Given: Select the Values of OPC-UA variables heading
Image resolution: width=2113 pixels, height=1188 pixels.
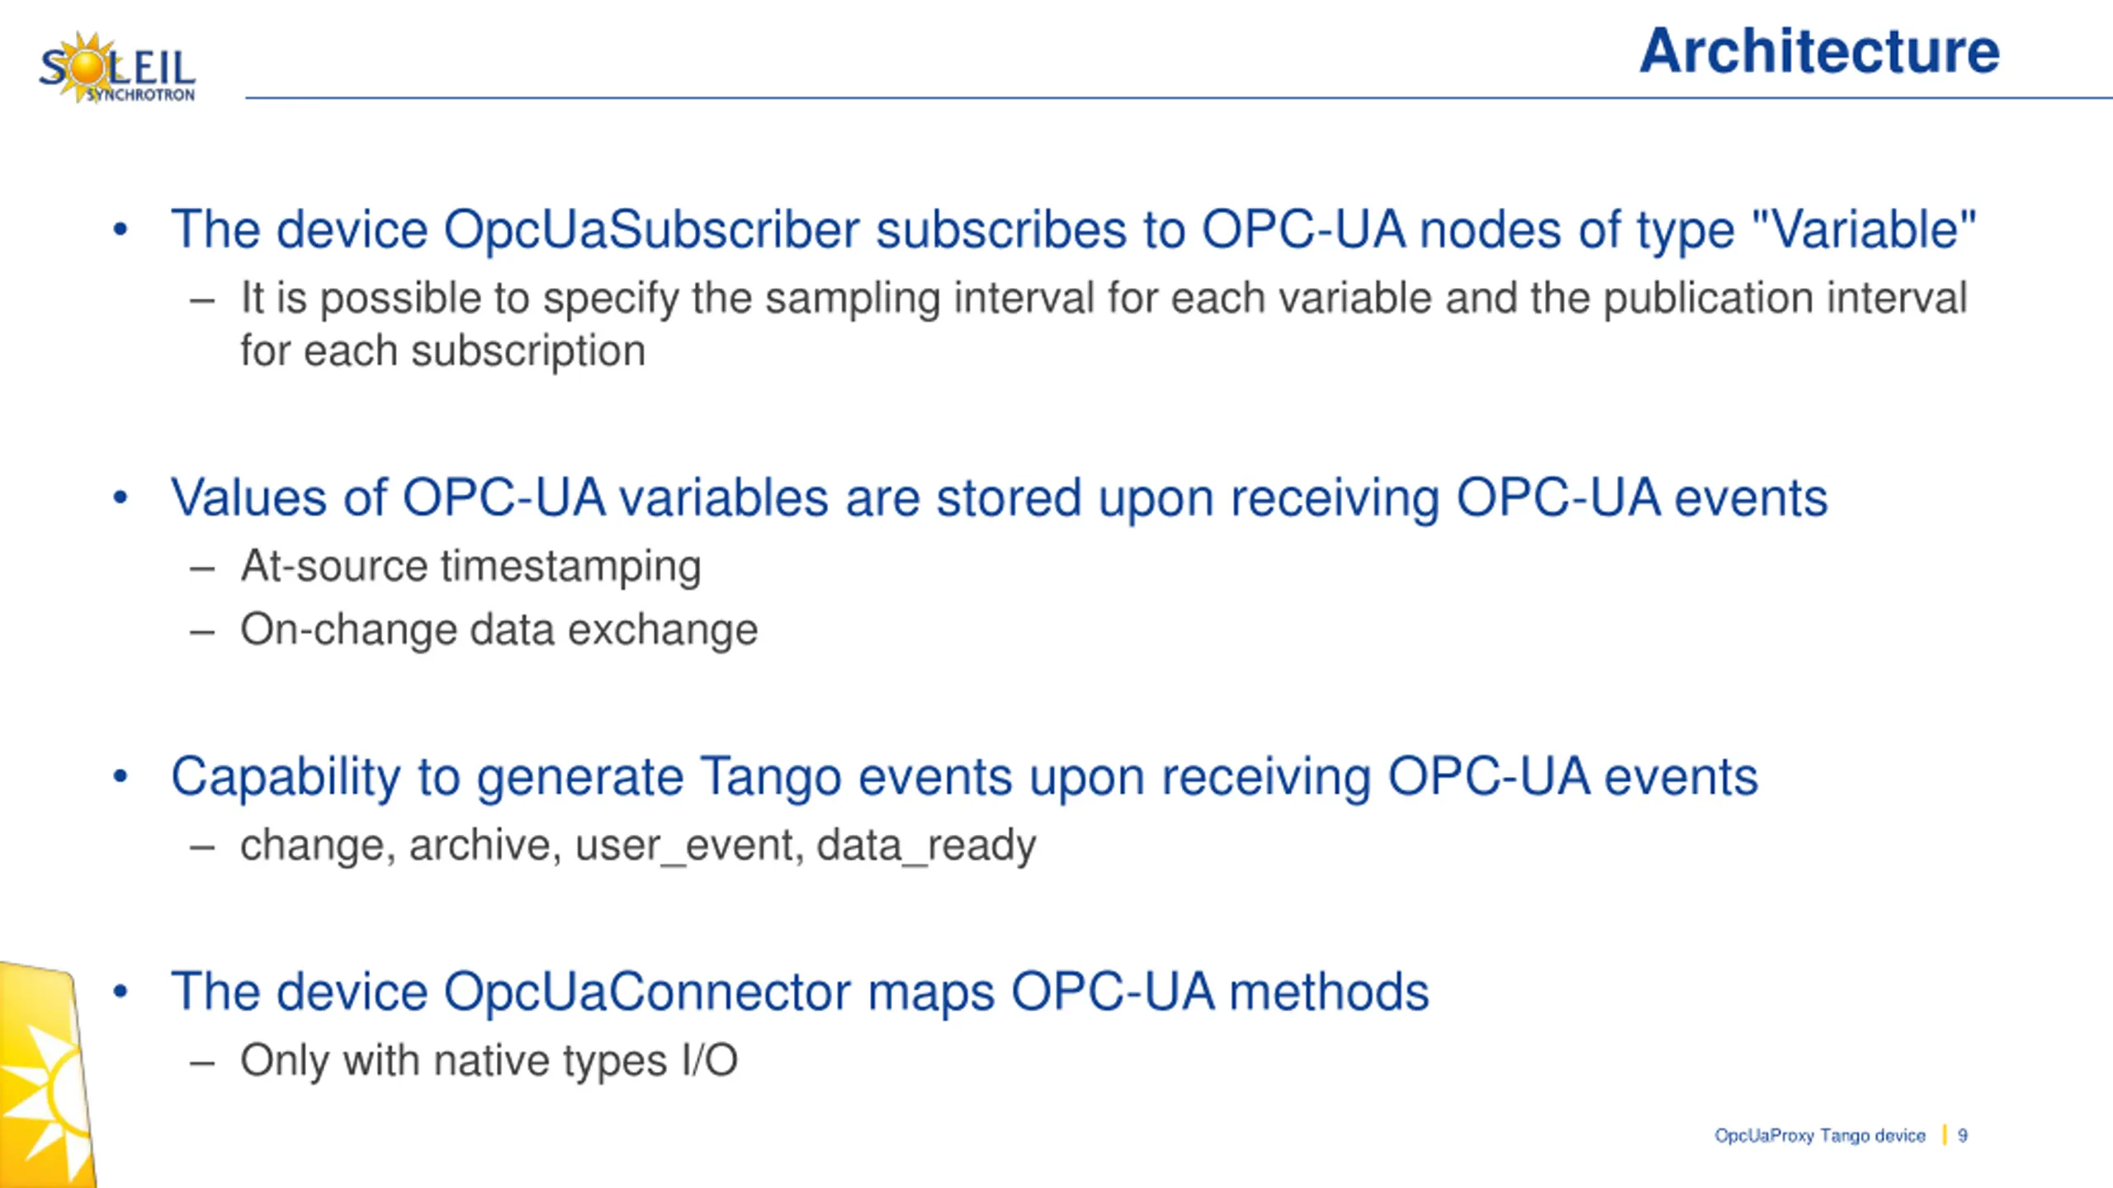Looking at the screenshot, I should [999, 498].
